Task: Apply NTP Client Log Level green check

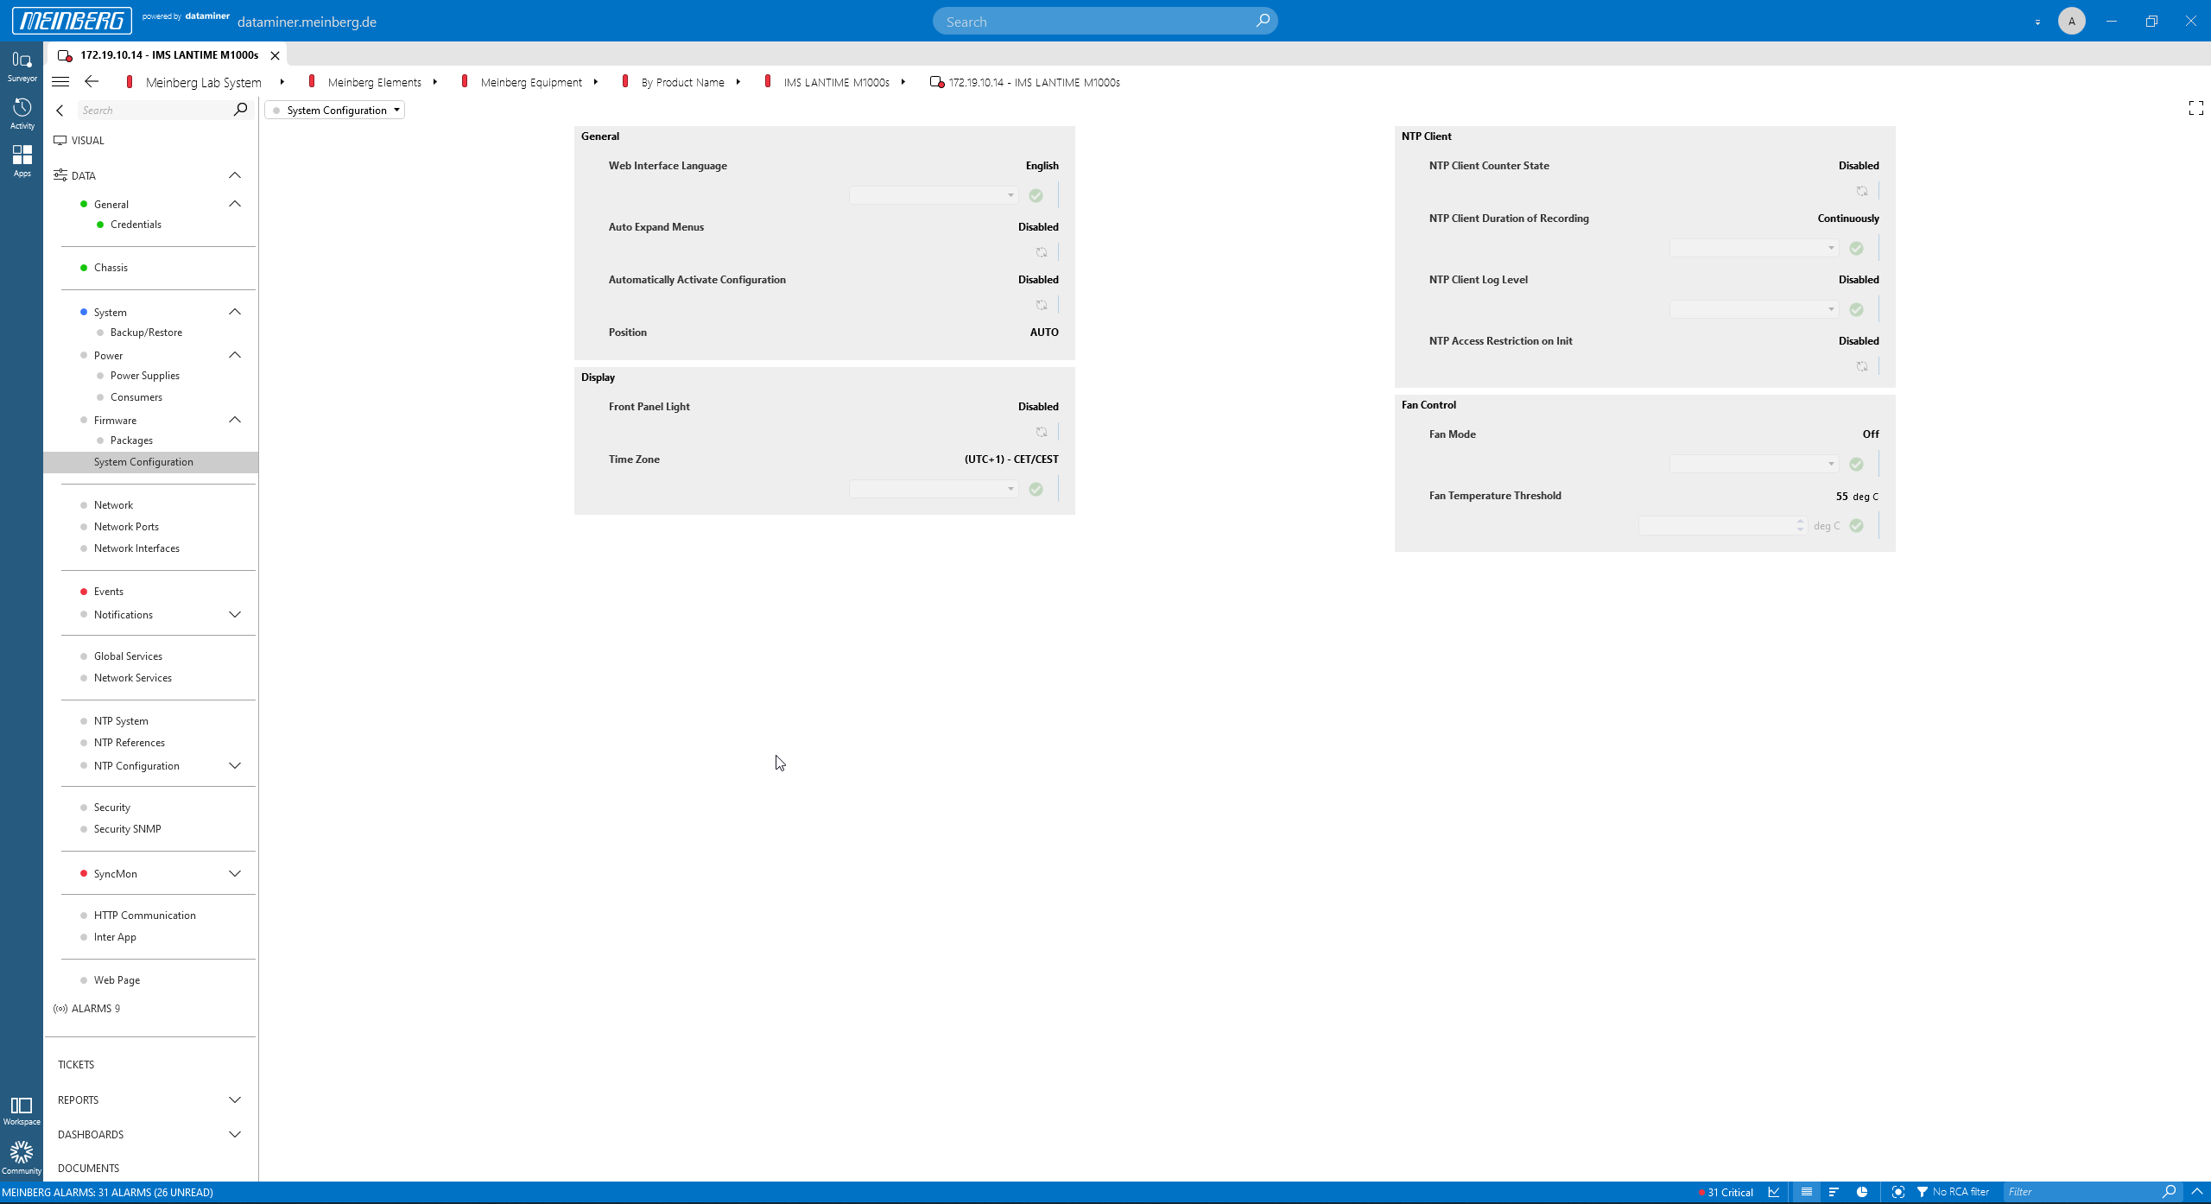Action: pyautogui.click(x=1857, y=310)
